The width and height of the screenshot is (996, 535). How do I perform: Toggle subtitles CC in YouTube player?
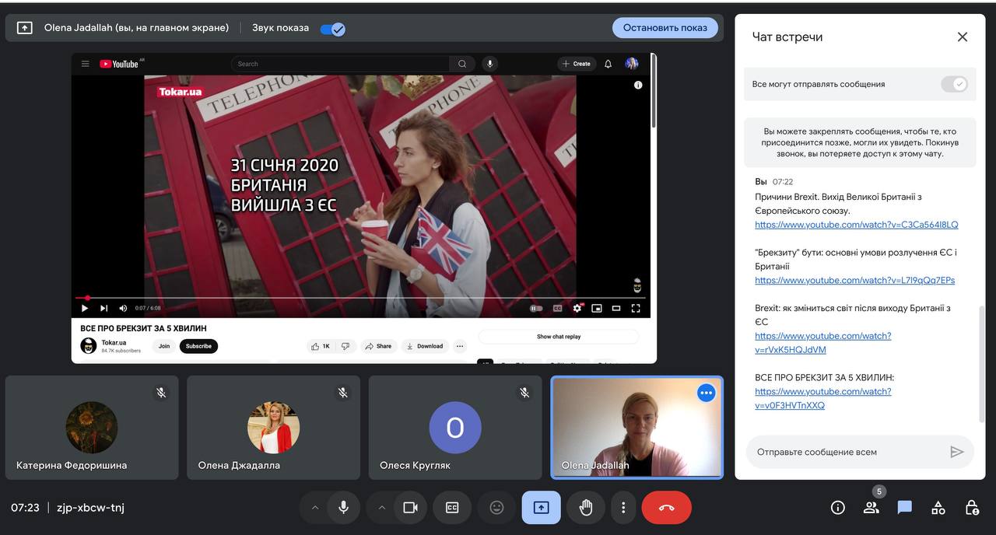557,308
